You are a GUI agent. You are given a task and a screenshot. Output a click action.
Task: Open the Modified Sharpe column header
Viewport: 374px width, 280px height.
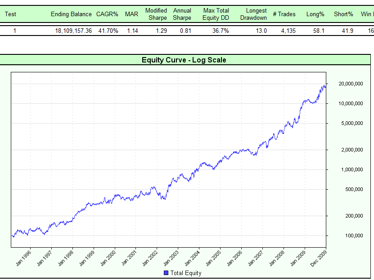(156, 14)
